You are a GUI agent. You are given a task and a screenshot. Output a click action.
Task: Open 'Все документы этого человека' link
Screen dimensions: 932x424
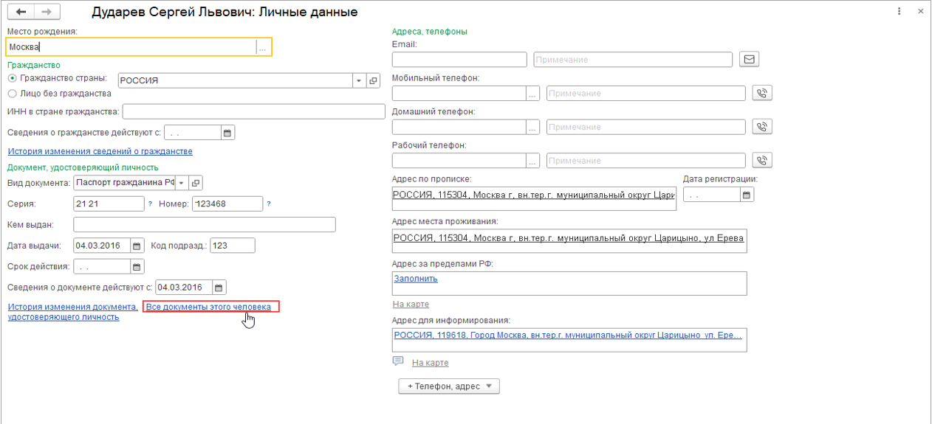click(208, 307)
